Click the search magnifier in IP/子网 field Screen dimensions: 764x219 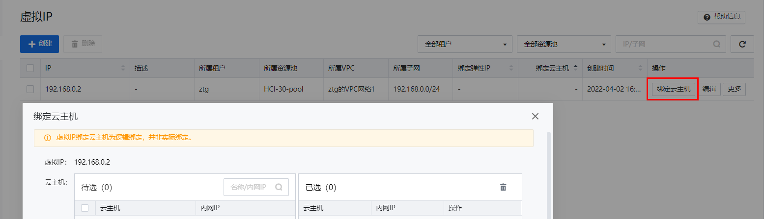tap(717, 44)
